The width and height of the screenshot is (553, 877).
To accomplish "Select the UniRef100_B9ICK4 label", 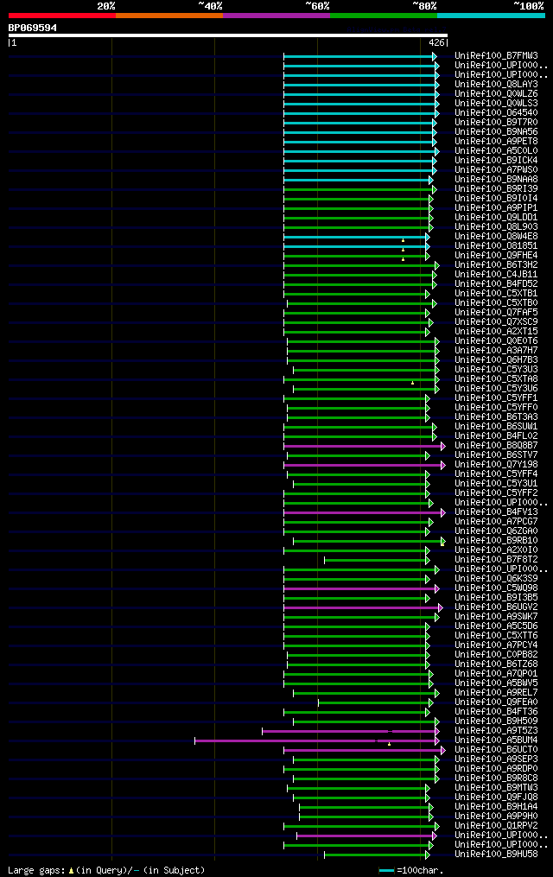I will pos(496,161).
